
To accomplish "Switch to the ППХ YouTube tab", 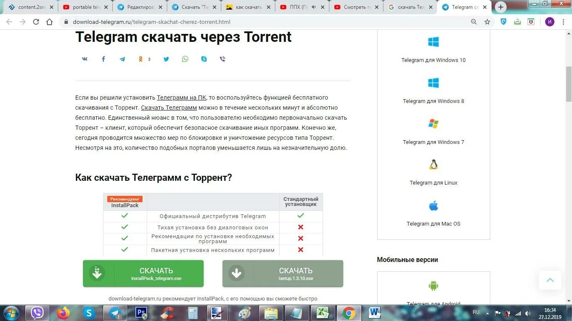I will pyautogui.click(x=302, y=7).
